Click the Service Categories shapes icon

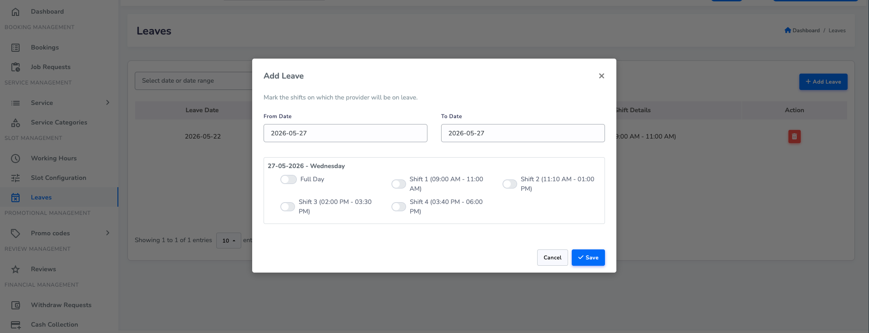tap(15, 123)
